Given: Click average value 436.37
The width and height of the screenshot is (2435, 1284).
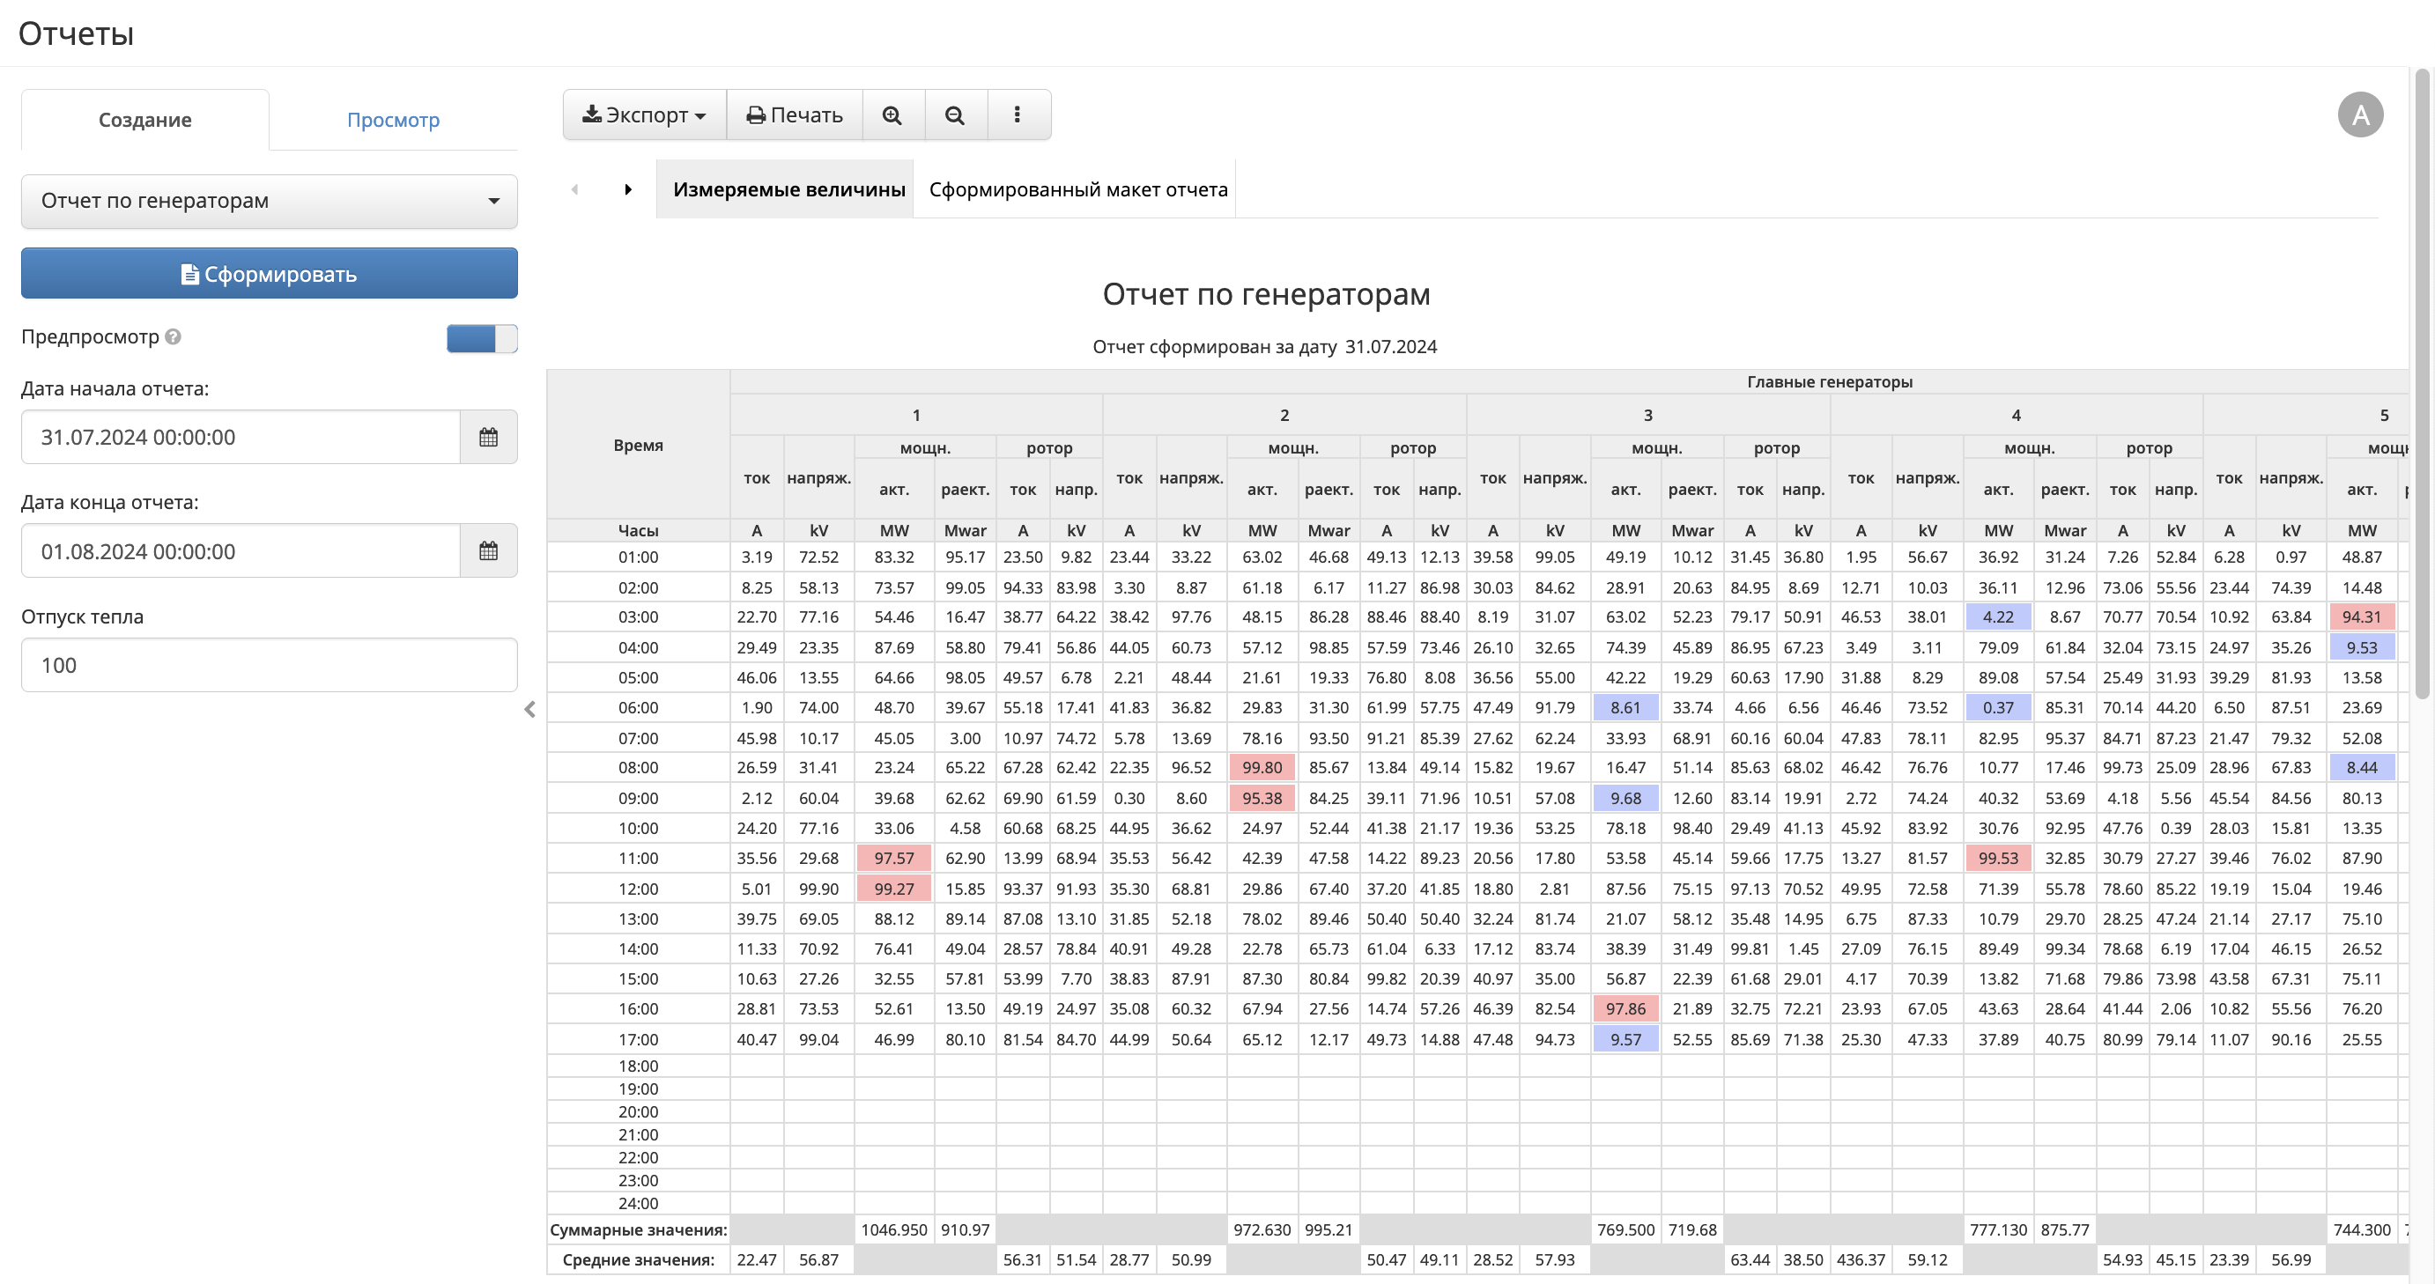Looking at the screenshot, I should coord(1861,1260).
